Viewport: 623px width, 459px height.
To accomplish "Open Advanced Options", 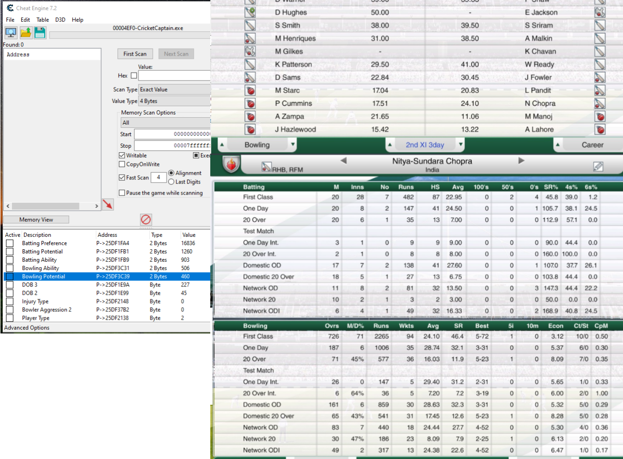I will tap(27, 328).
